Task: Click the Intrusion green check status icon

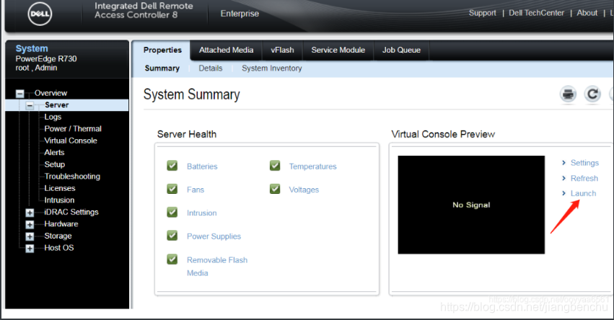Action: pos(172,213)
